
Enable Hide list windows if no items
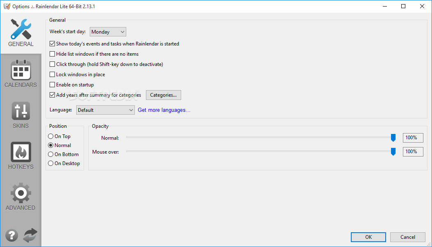94,54
